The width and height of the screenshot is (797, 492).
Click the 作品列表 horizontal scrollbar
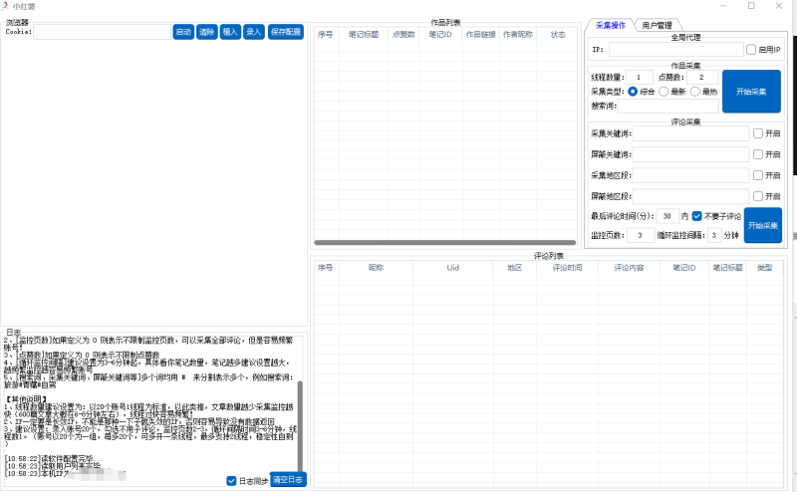[x=444, y=242]
